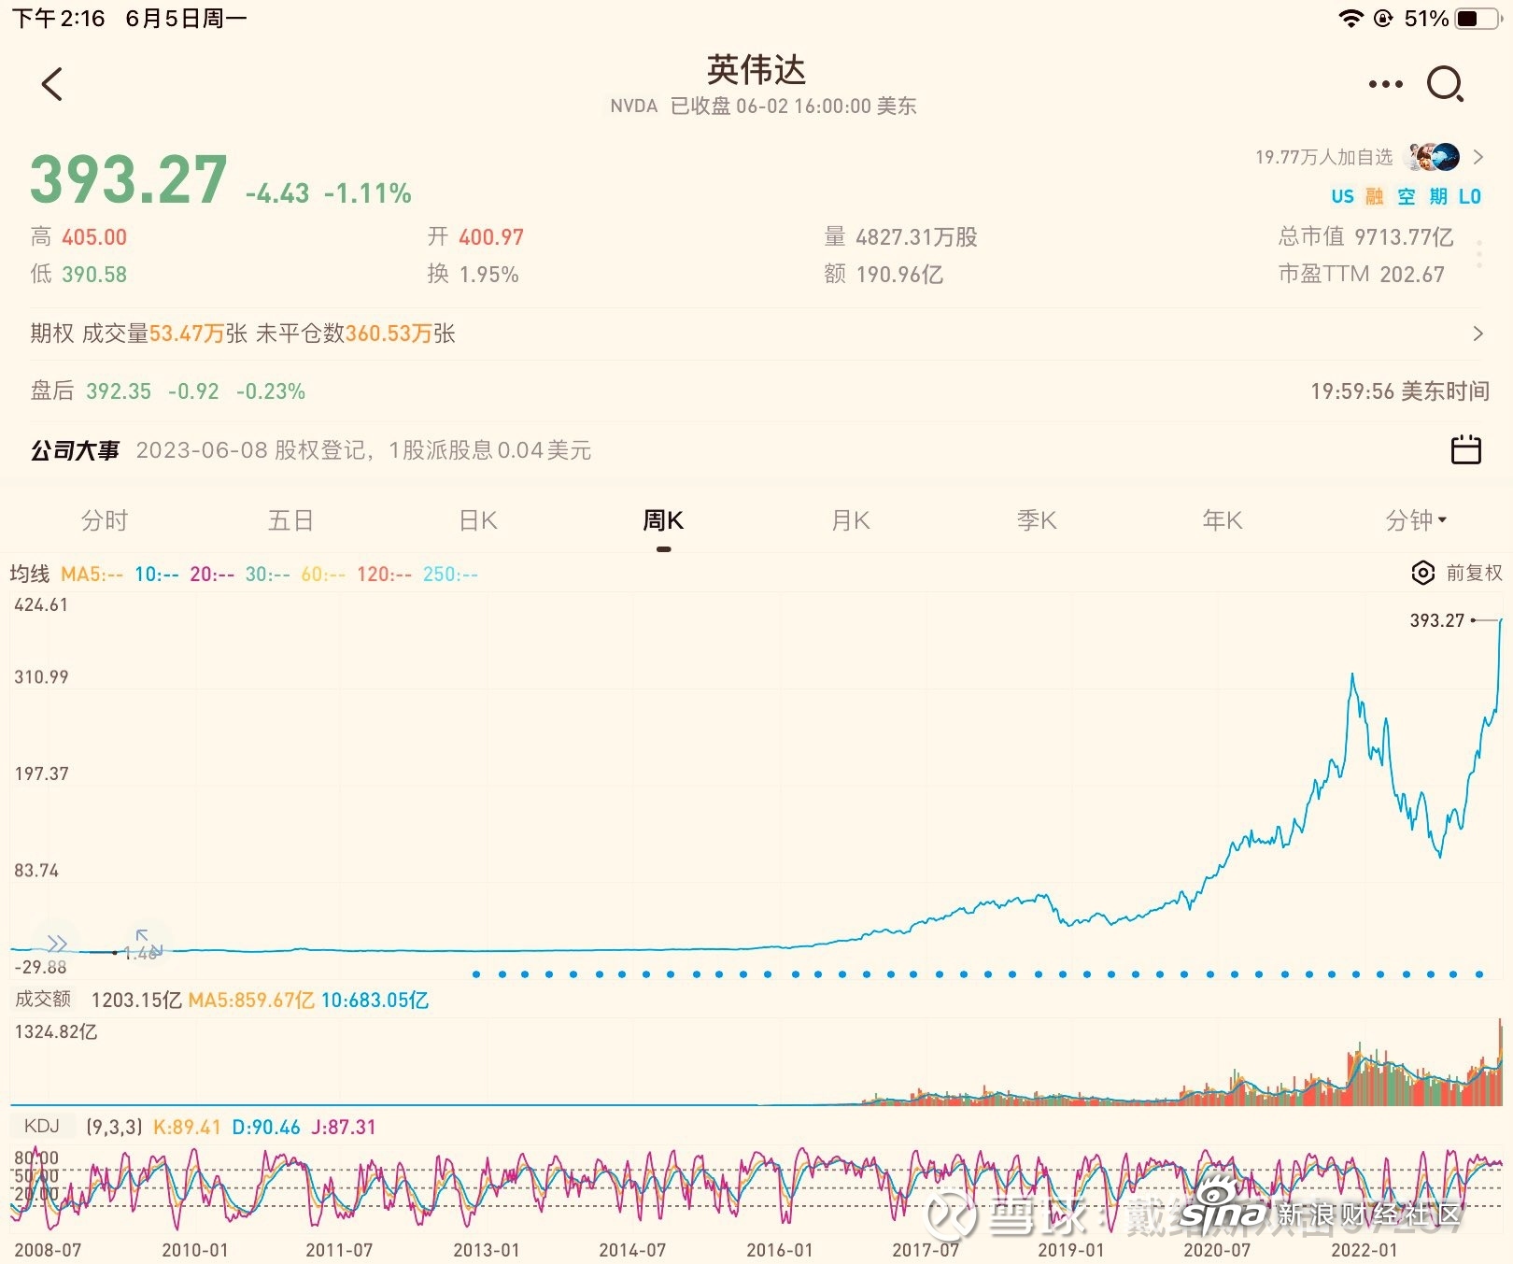Viewport: 1513px width, 1264px height.
Task: Tap the MA5:859.67亿 turnover average
Action: point(251,1000)
